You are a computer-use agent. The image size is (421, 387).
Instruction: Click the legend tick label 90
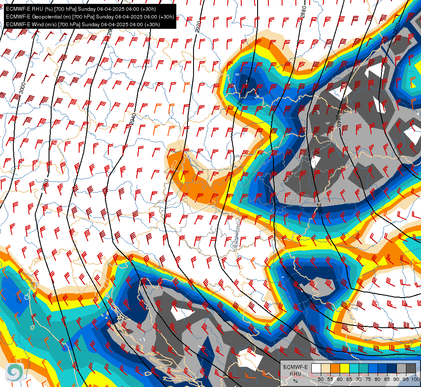click(396, 379)
